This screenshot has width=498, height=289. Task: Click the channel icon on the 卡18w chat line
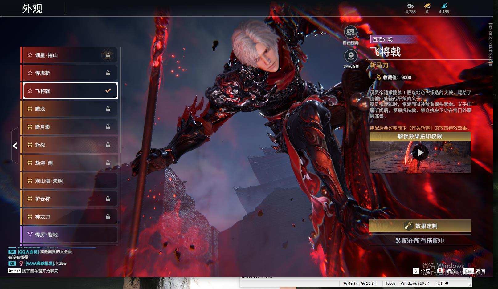(12, 263)
